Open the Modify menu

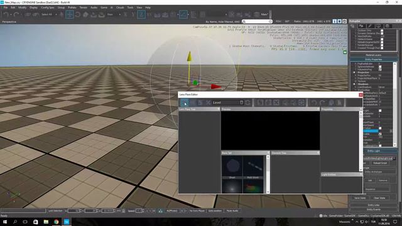pyautogui.click(x=23, y=8)
